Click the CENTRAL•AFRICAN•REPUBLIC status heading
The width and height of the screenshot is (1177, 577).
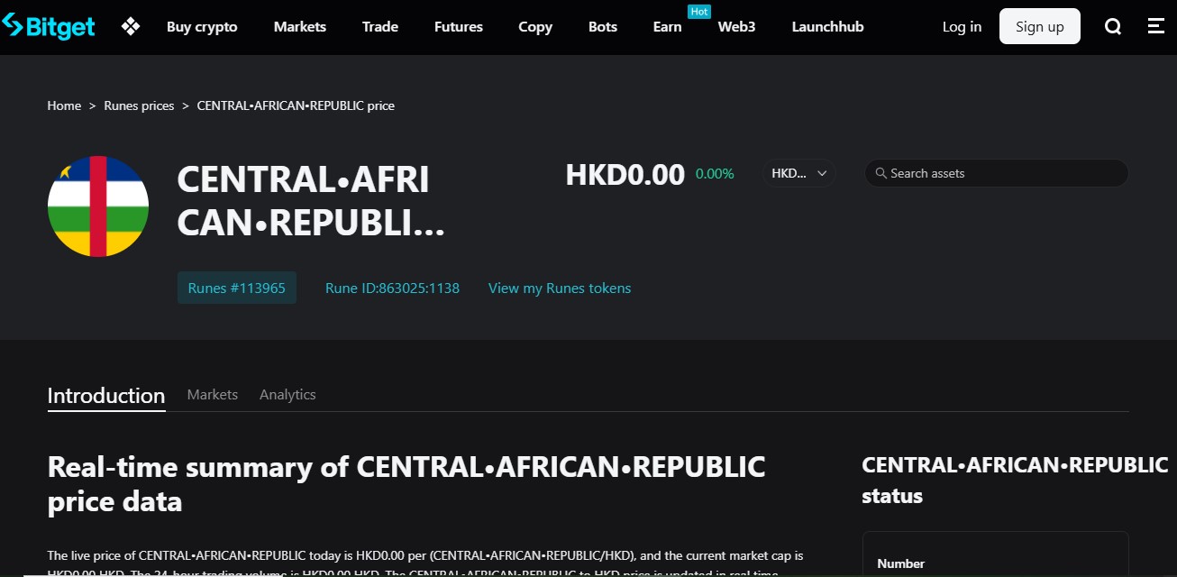[x=1015, y=481]
